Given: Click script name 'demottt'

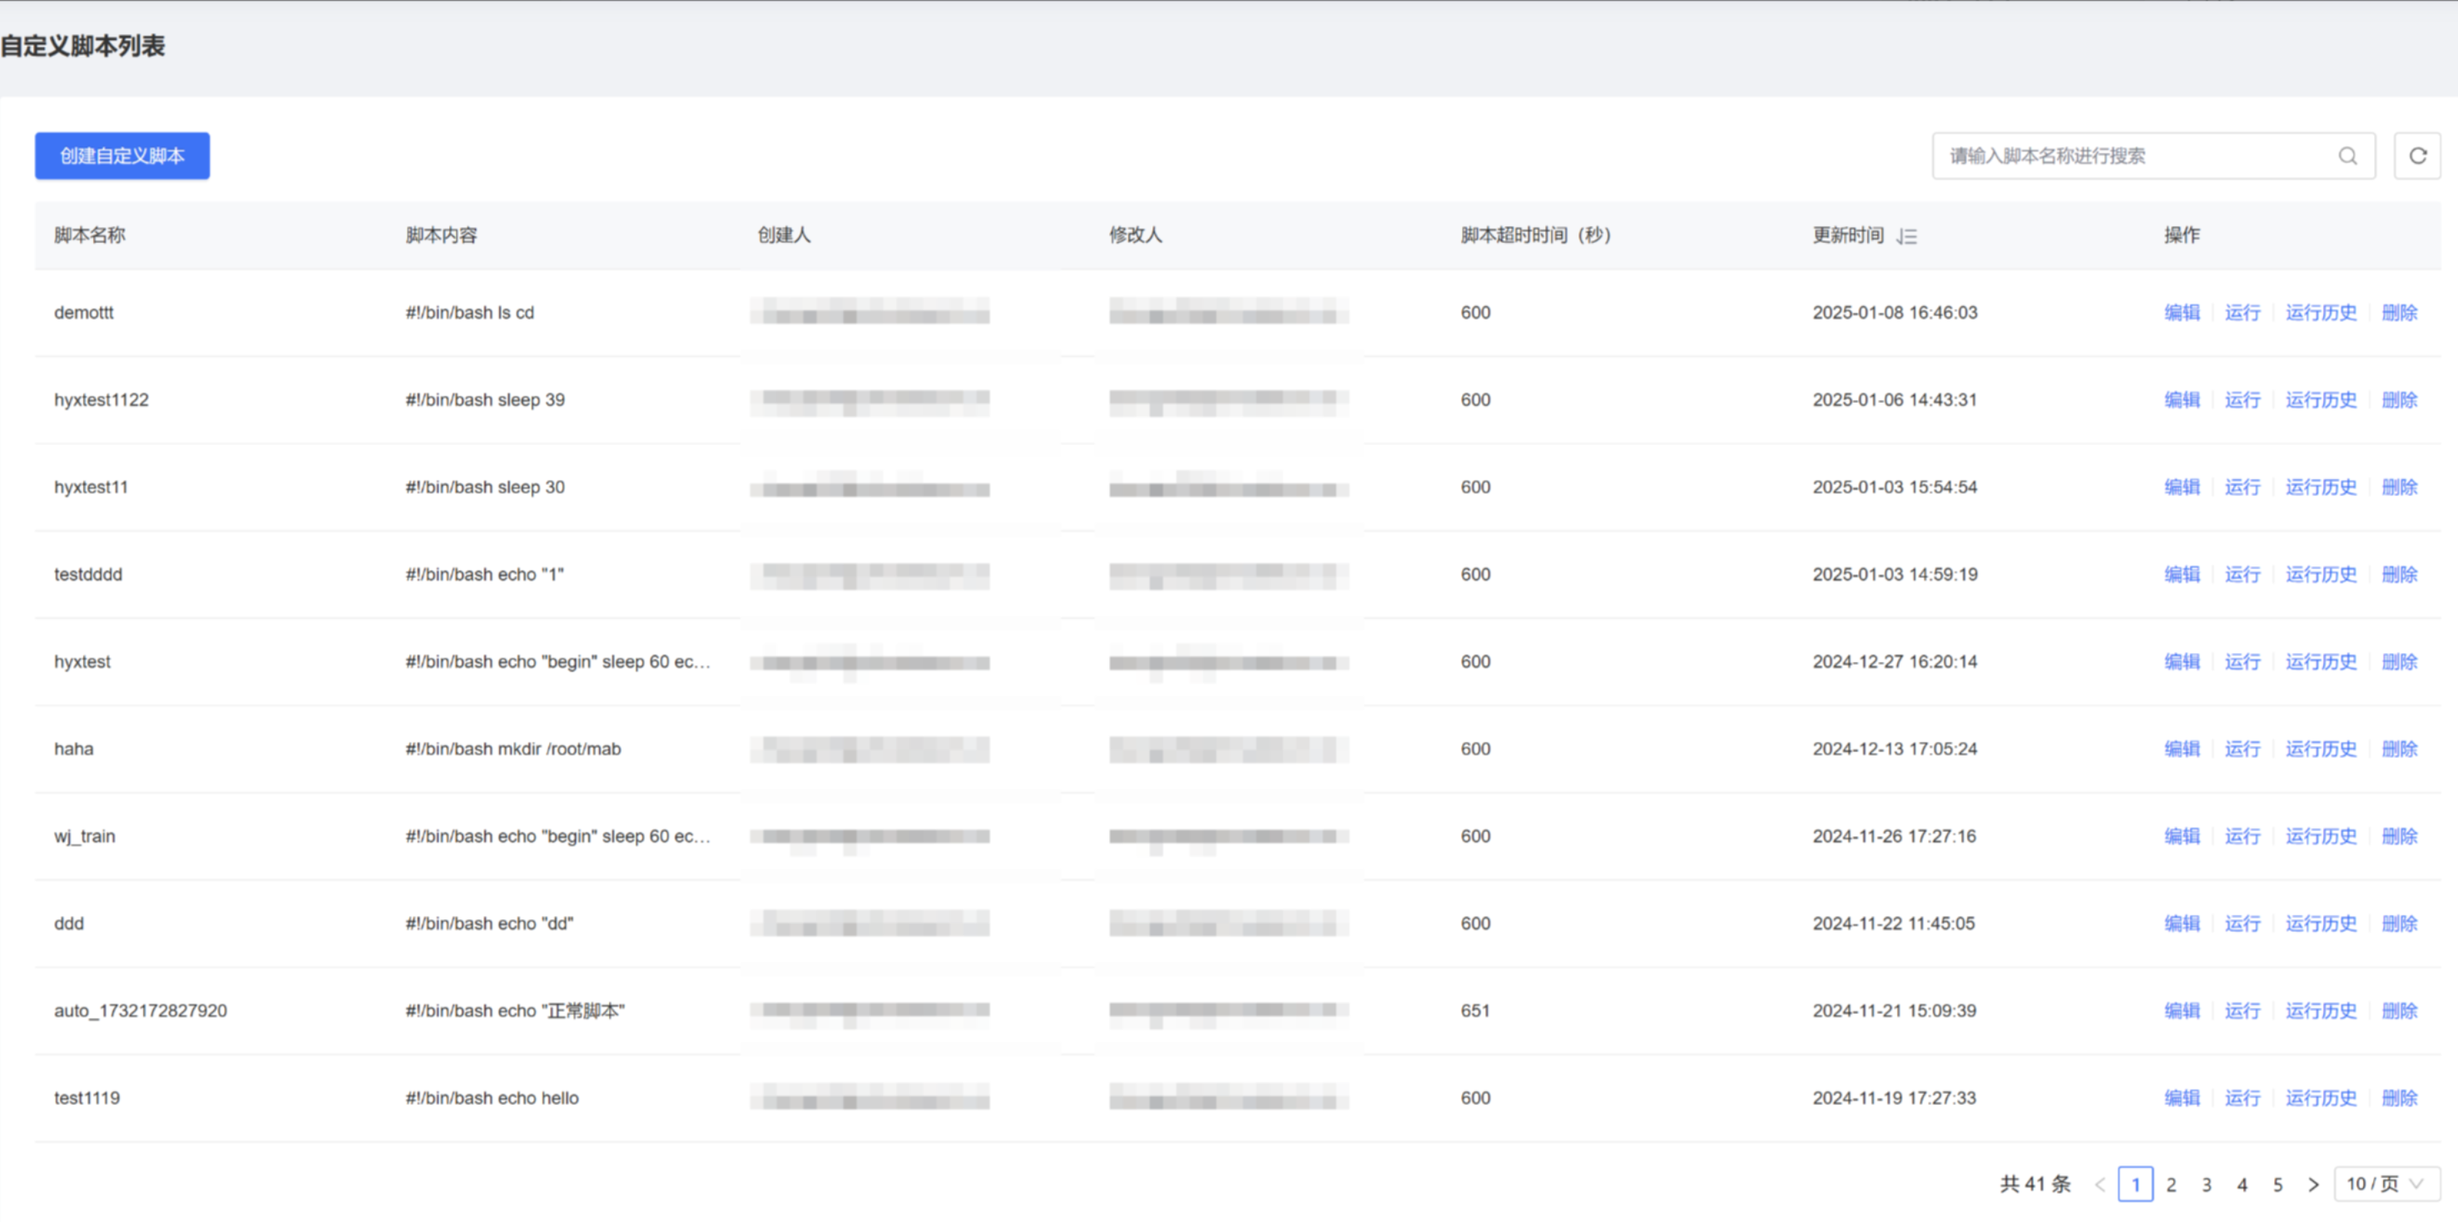Looking at the screenshot, I should (x=84, y=312).
